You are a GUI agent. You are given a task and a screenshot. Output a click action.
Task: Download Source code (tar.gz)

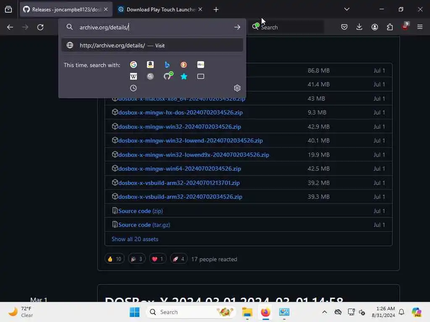pyautogui.click(x=144, y=225)
